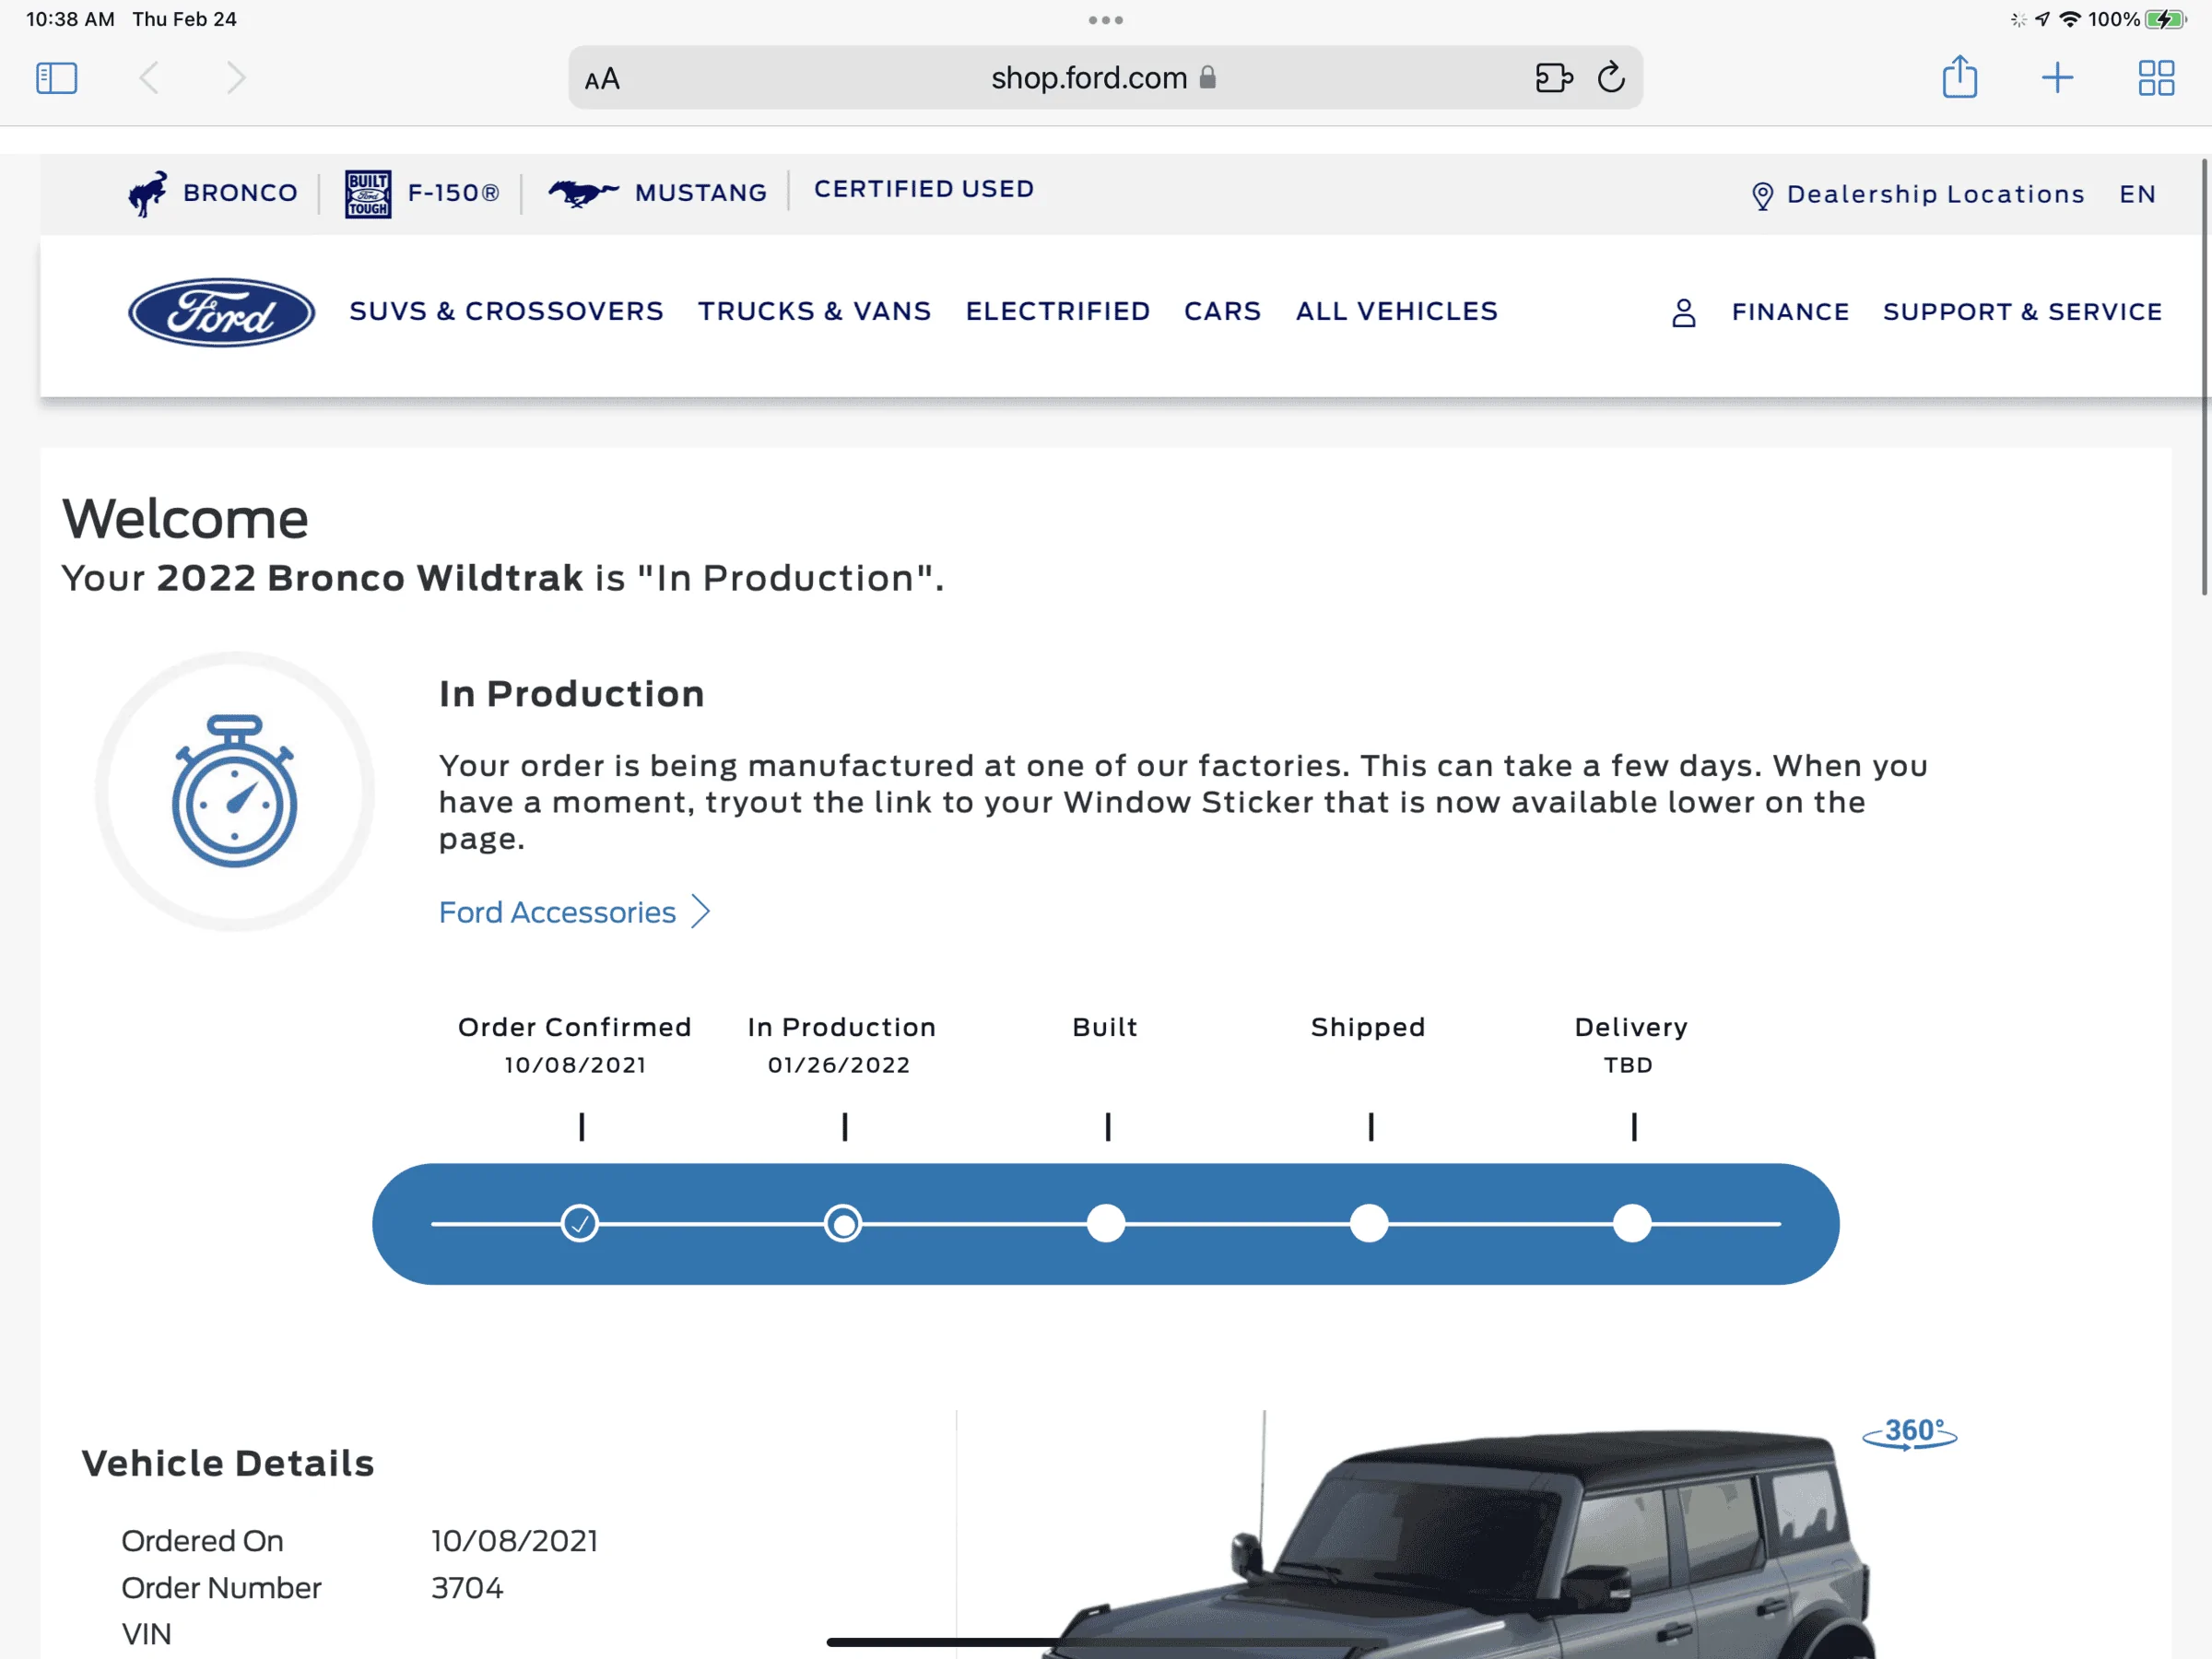Click the chevron beside Ford Accessories

pyautogui.click(x=701, y=912)
